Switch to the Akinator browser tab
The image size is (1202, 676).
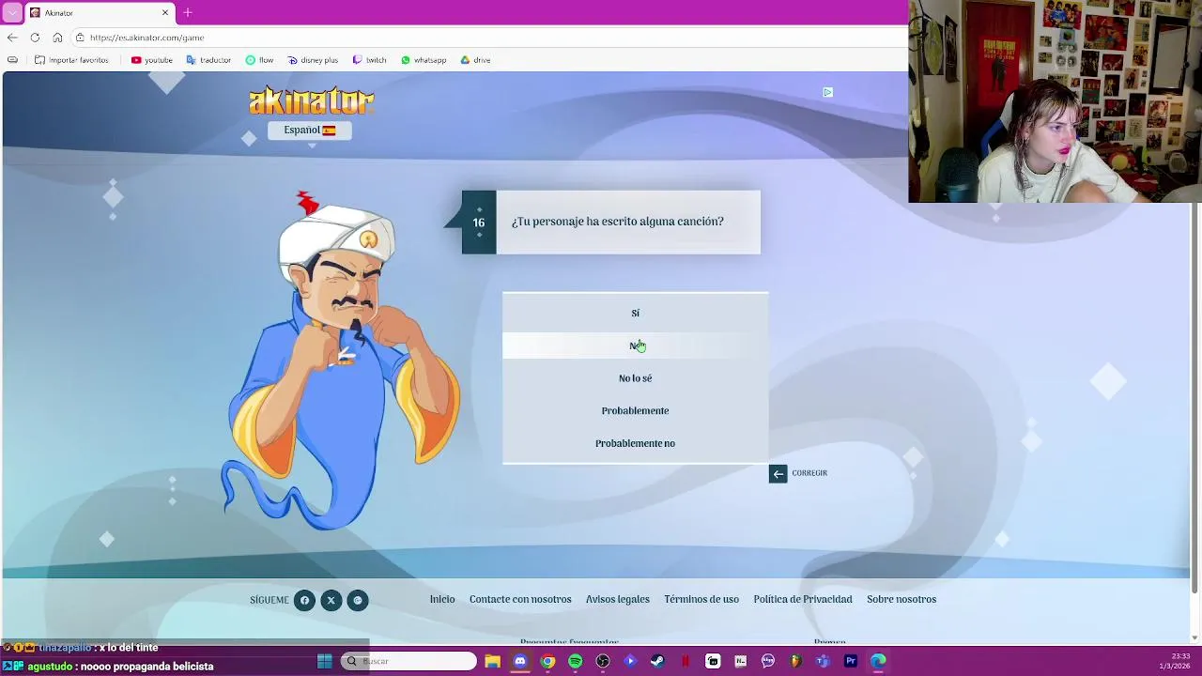[99, 12]
